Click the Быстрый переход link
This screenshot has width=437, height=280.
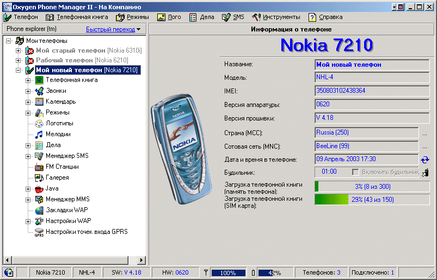point(110,29)
